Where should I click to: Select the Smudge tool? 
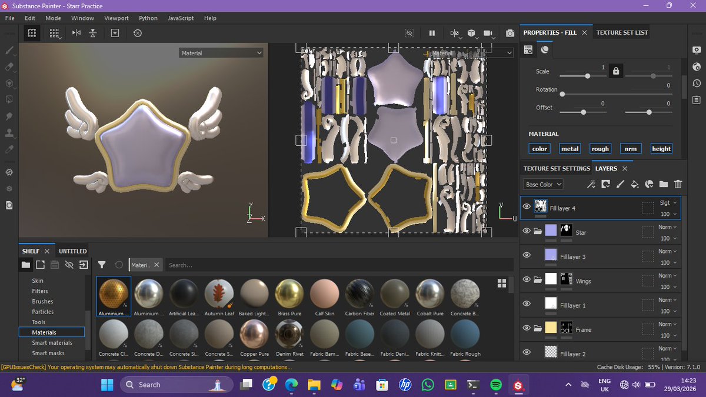tap(9, 116)
